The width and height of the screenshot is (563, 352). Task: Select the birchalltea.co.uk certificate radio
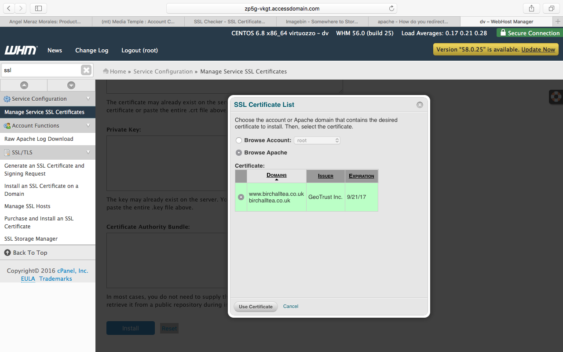[x=241, y=197]
